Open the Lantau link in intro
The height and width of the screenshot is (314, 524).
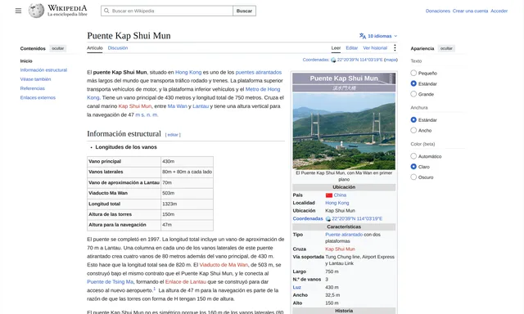201,106
